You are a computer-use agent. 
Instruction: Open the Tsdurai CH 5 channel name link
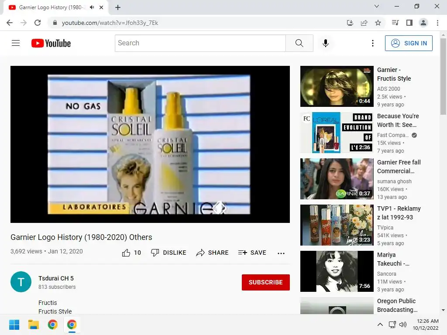pos(56,278)
